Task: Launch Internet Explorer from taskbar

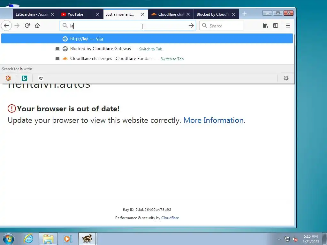Action: click(28, 239)
